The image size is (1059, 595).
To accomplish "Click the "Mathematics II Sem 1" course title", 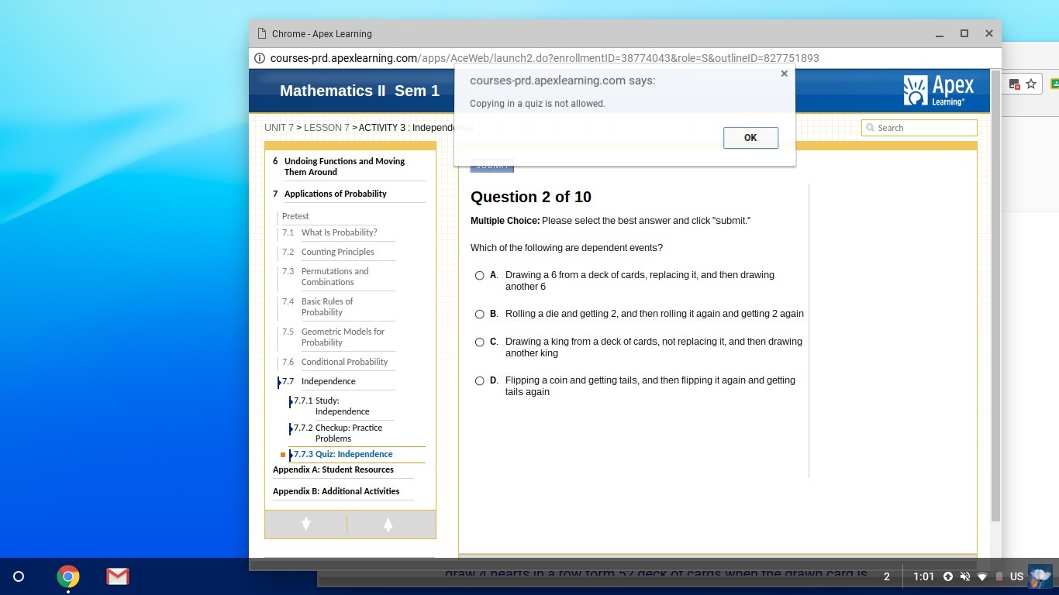I will (360, 91).
